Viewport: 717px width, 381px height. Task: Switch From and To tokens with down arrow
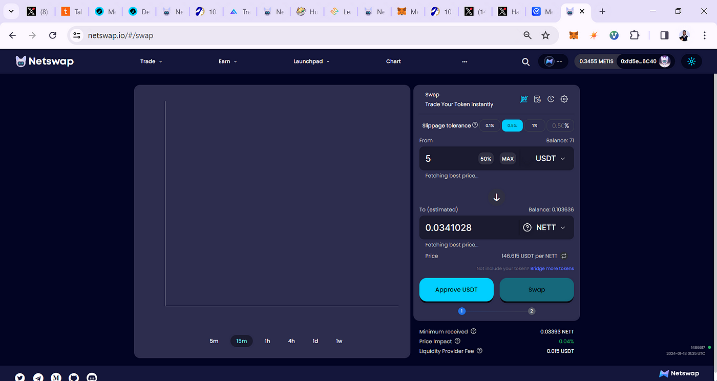pos(496,197)
